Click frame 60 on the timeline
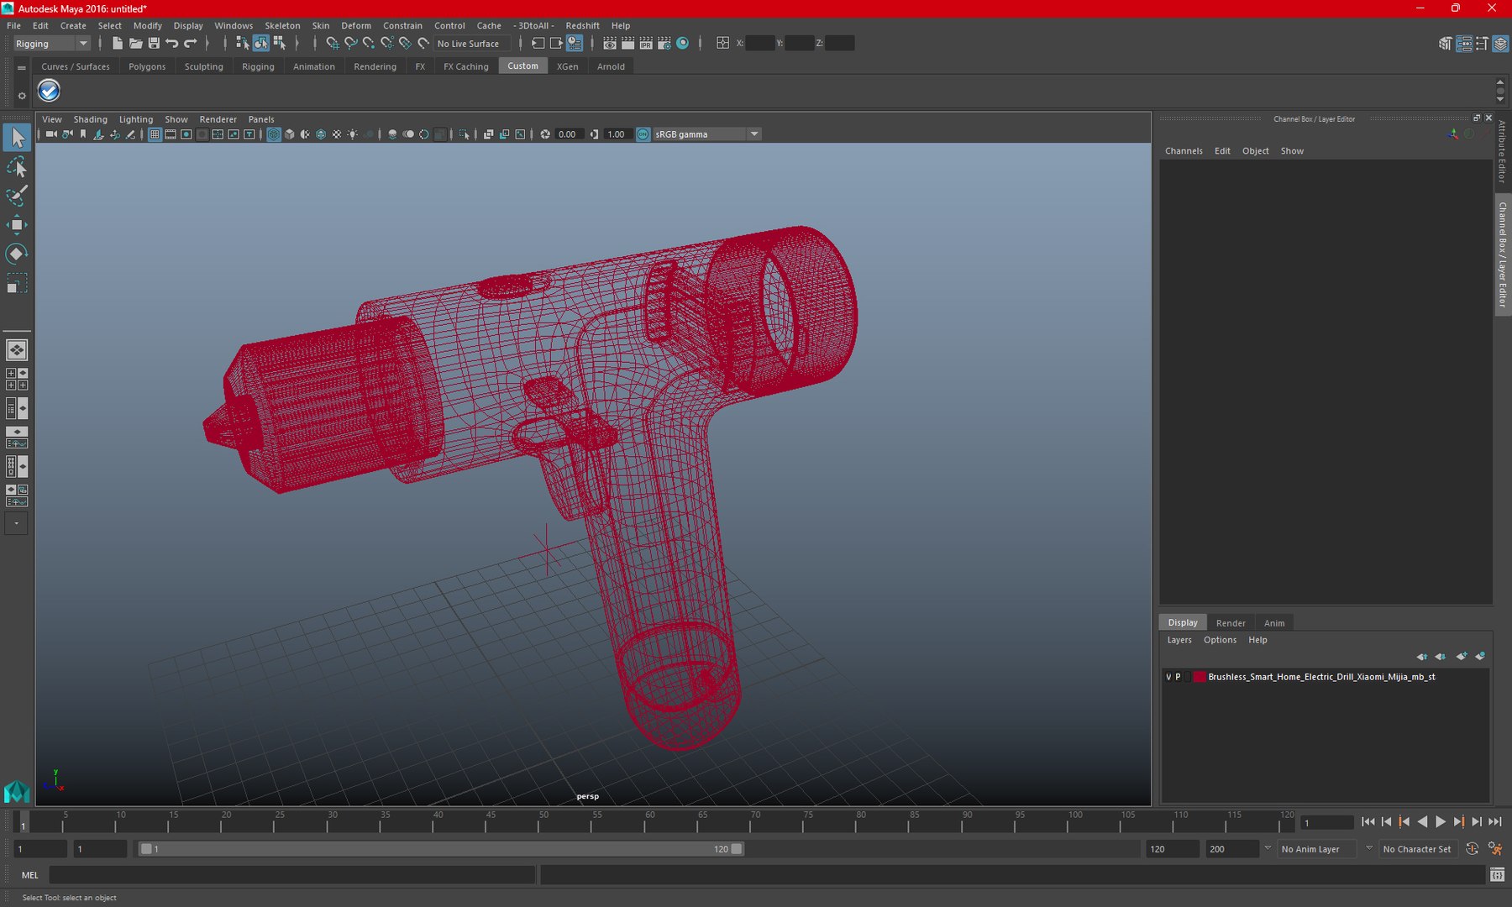1512x907 pixels. coord(649,821)
